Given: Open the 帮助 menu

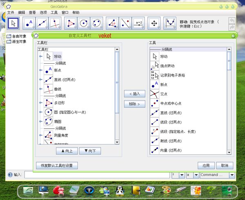Looking at the screenshot, I should pyautogui.click(x=76, y=13).
